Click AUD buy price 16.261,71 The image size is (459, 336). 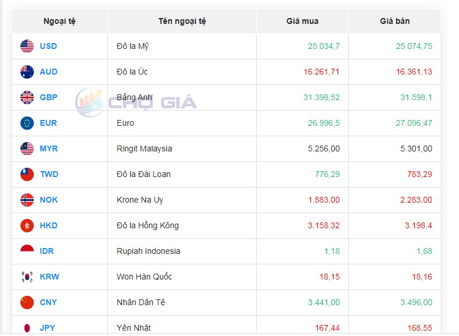(321, 72)
